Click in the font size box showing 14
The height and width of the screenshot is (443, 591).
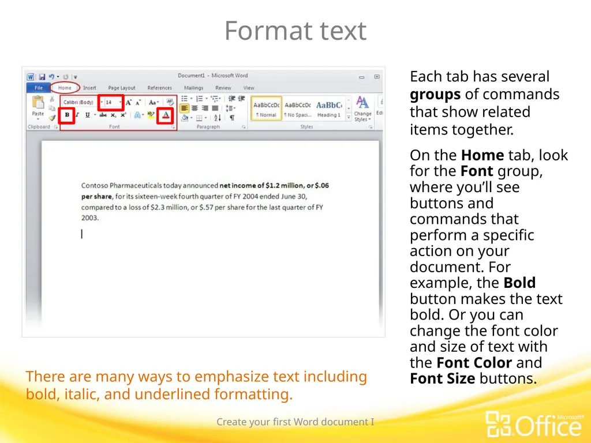(111, 102)
